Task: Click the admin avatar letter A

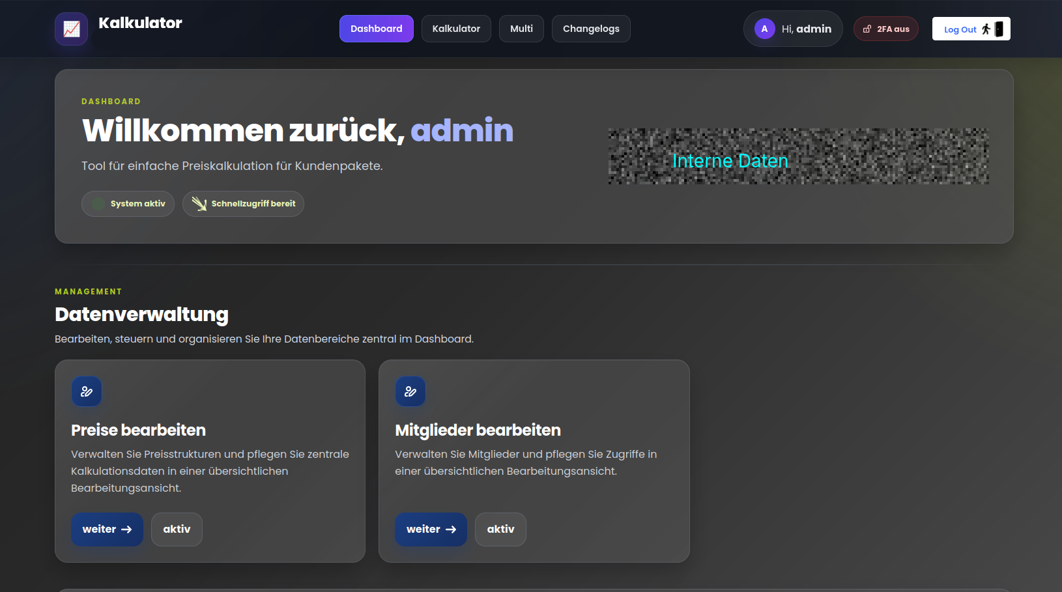Action: [764, 29]
